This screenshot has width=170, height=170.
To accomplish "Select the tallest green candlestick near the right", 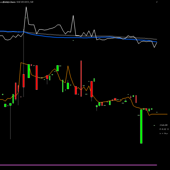I will (x=141, y=126).
